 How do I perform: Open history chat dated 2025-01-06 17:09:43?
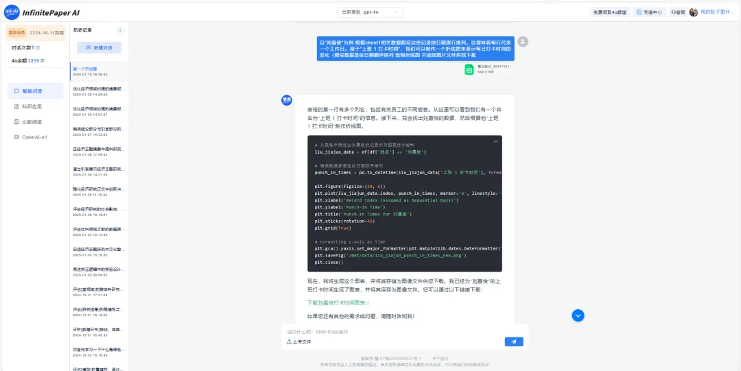(99, 152)
